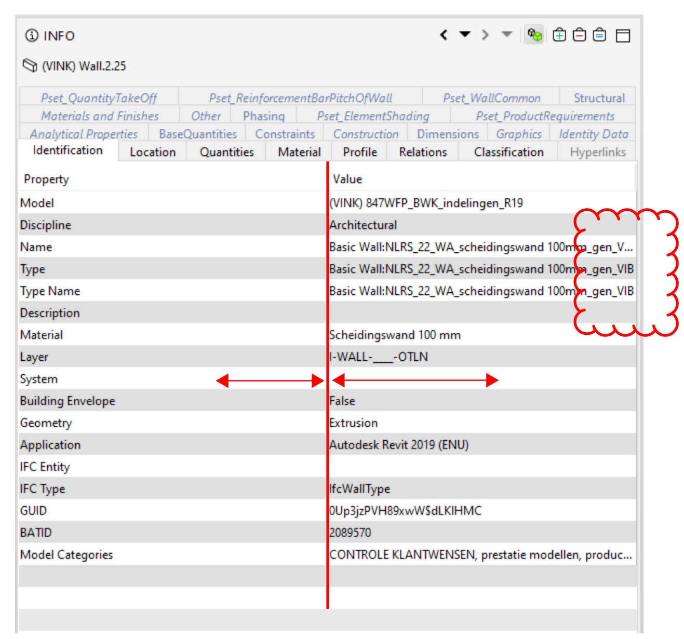Open the Pset_ElementShading tab
This screenshot has width=684, height=639.
point(373,116)
